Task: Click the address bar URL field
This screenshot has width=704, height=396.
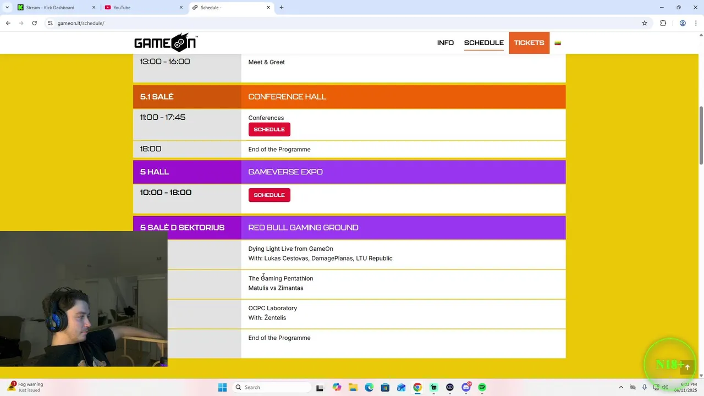Action: 341,23
